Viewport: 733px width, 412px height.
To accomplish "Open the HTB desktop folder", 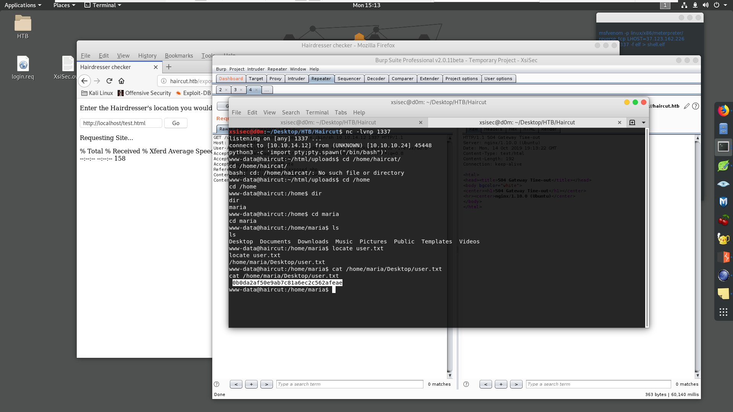I will [23, 27].
